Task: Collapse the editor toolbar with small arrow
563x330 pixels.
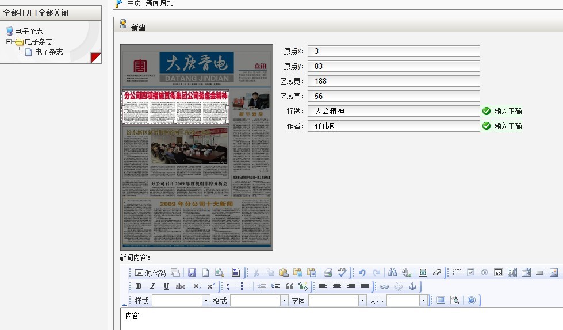Action: tap(124, 304)
